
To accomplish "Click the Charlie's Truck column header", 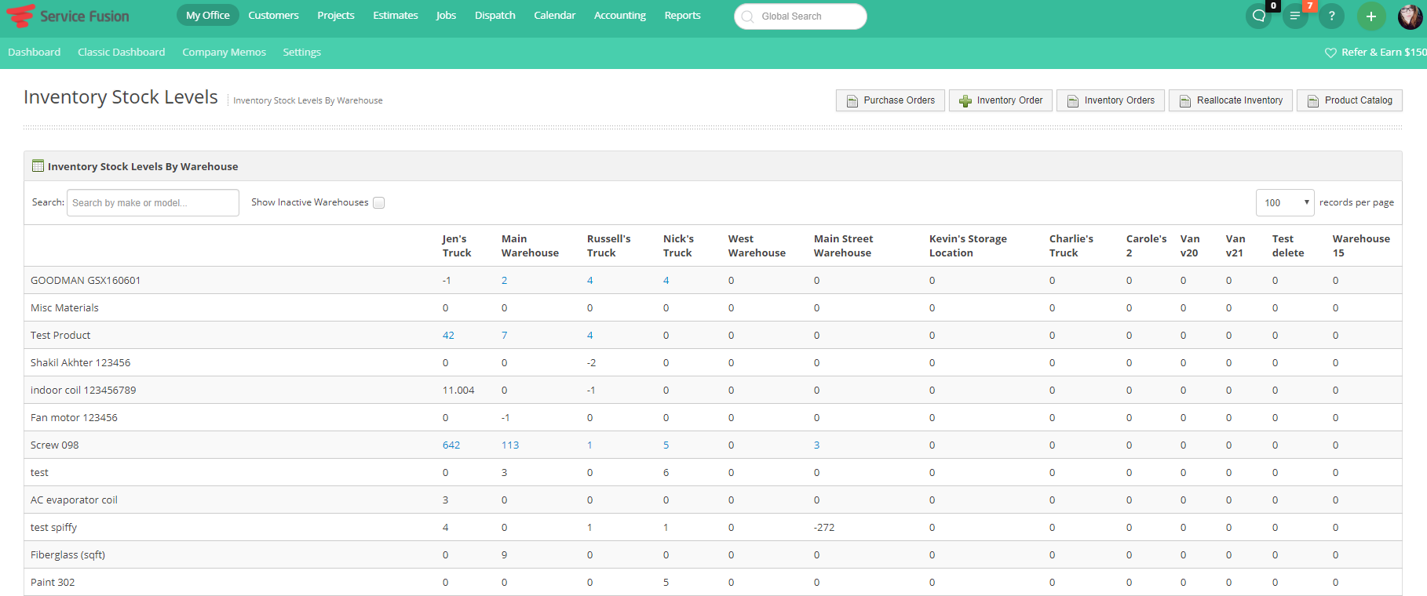I will click(1071, 245).
